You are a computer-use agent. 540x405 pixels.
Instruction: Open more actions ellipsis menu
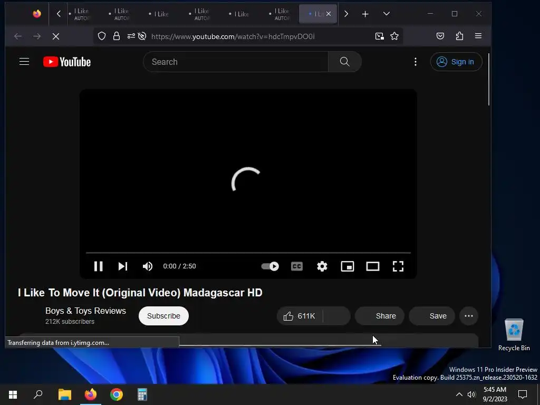coord(469,316)
